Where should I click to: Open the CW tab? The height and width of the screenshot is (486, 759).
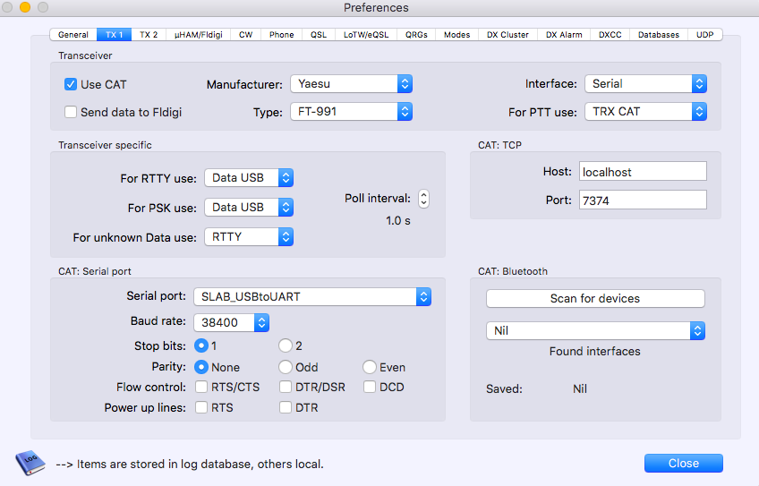pyautogui.click(x=246, y=34)
